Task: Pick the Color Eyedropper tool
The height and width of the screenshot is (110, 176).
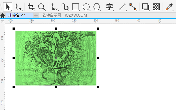Action: coord(169,7)
